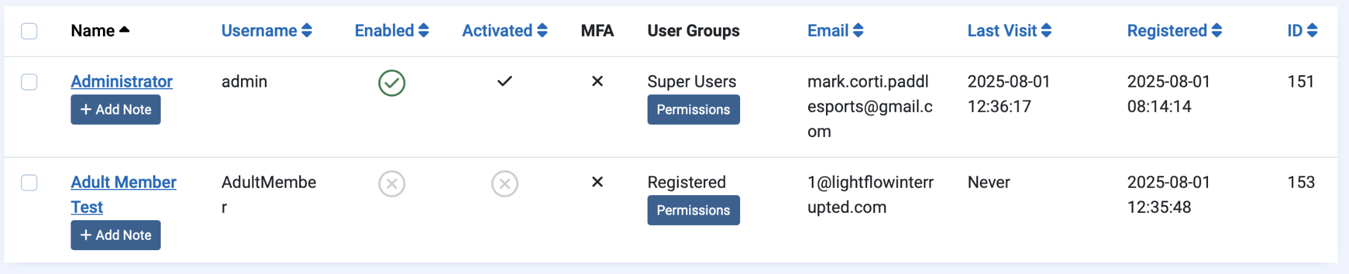The image size is (1349, 274).
Task: Select the Administrator row checkbox
Action: click(x=29, y=82)
